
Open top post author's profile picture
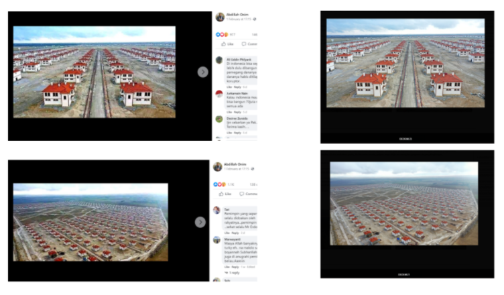point(220,17)
